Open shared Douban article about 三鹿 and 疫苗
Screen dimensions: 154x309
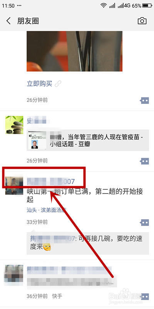pyautogui.click(x=88, y=140)
